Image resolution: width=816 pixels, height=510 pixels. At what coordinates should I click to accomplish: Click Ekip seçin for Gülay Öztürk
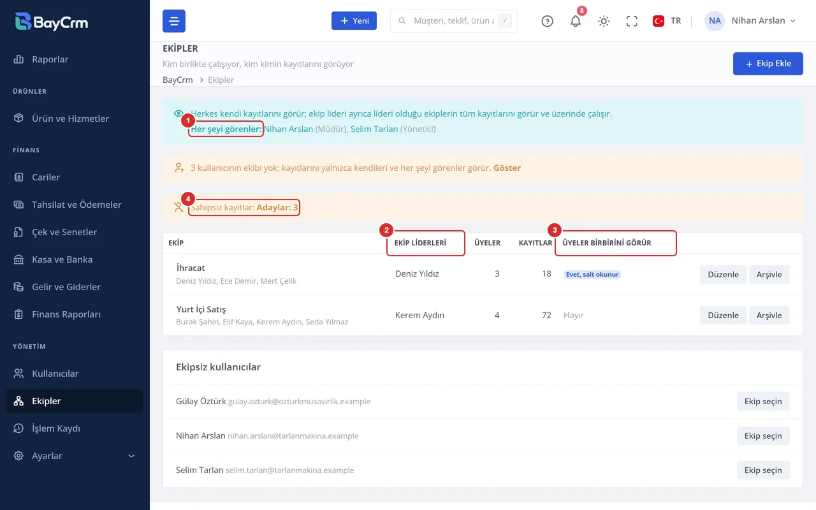tap(763, 402)
